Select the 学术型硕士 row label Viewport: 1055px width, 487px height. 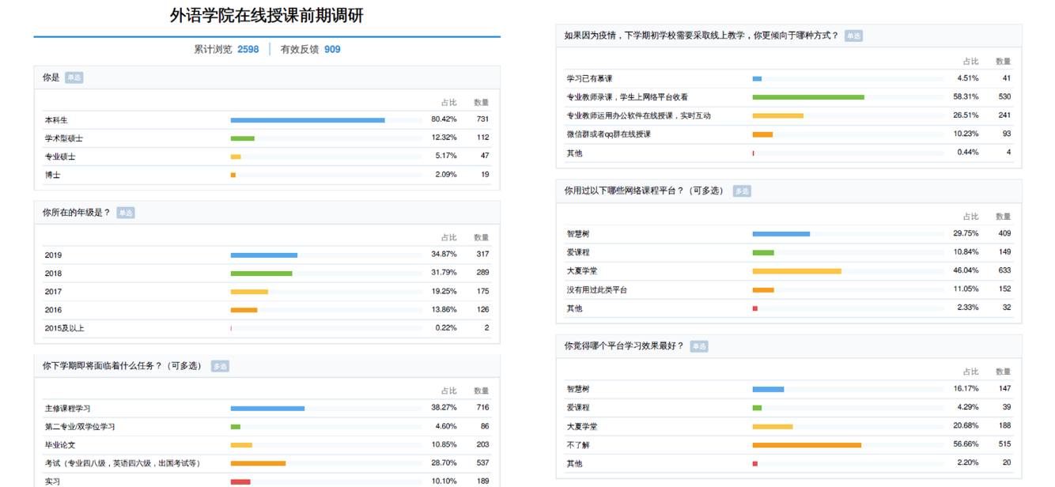click(64, 138)
